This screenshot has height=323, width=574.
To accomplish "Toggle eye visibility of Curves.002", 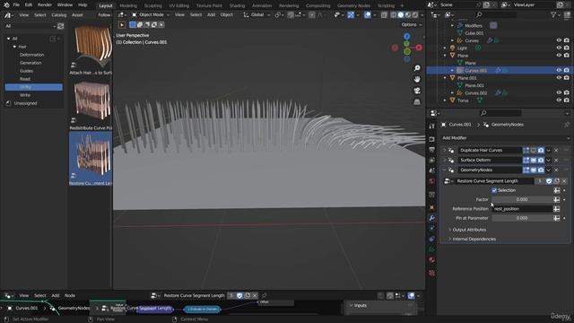I will click(x=559, y=92).
